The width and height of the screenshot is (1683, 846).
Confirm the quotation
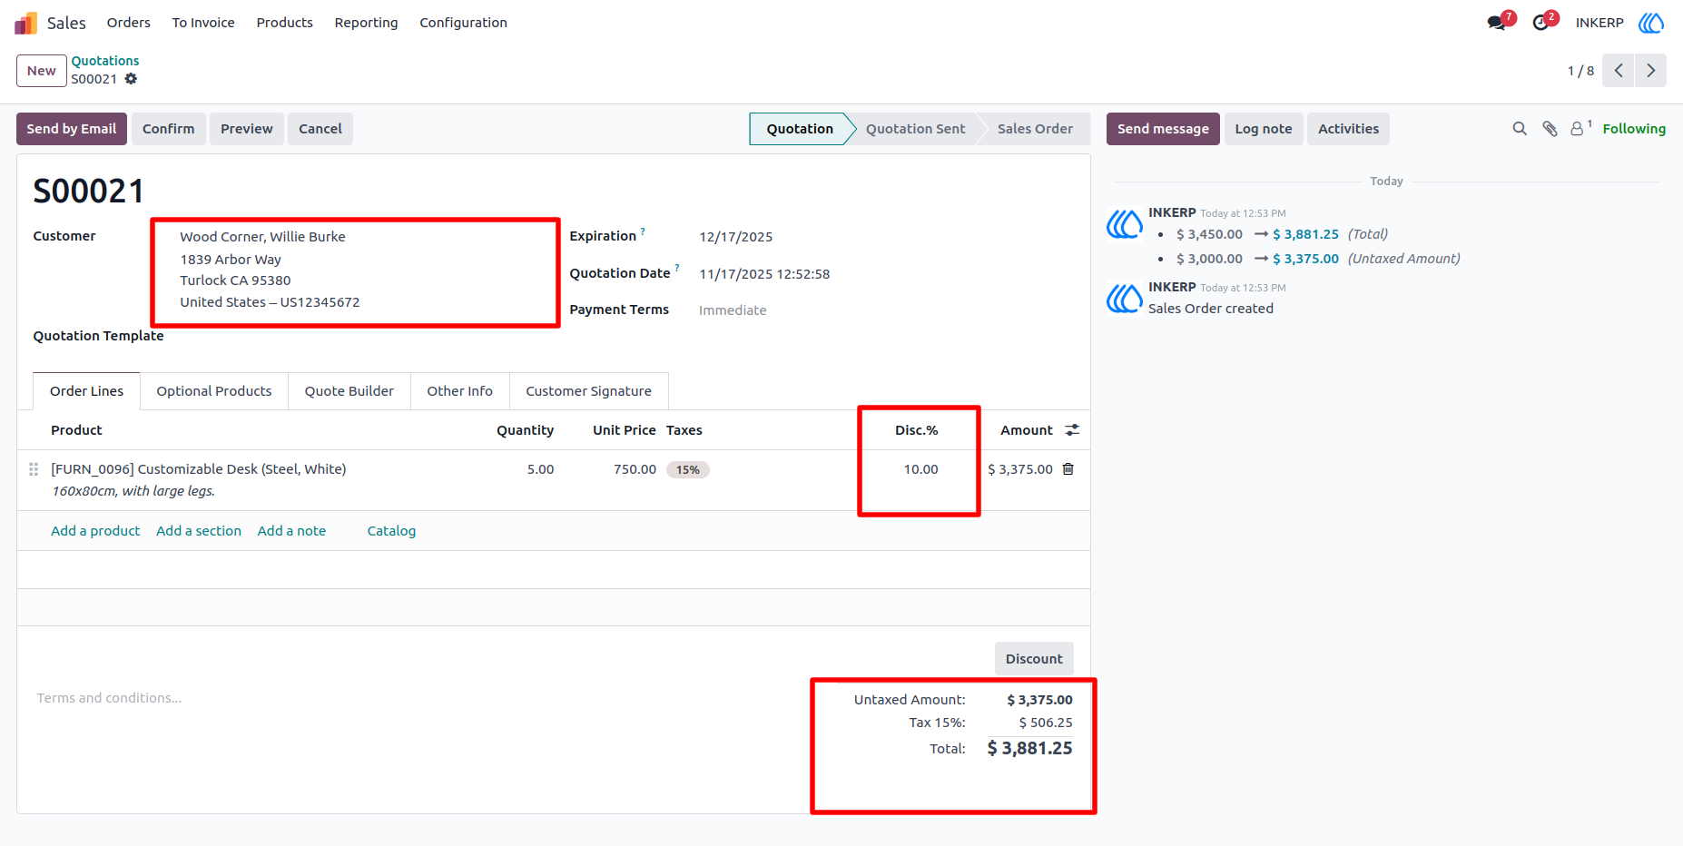169,129
